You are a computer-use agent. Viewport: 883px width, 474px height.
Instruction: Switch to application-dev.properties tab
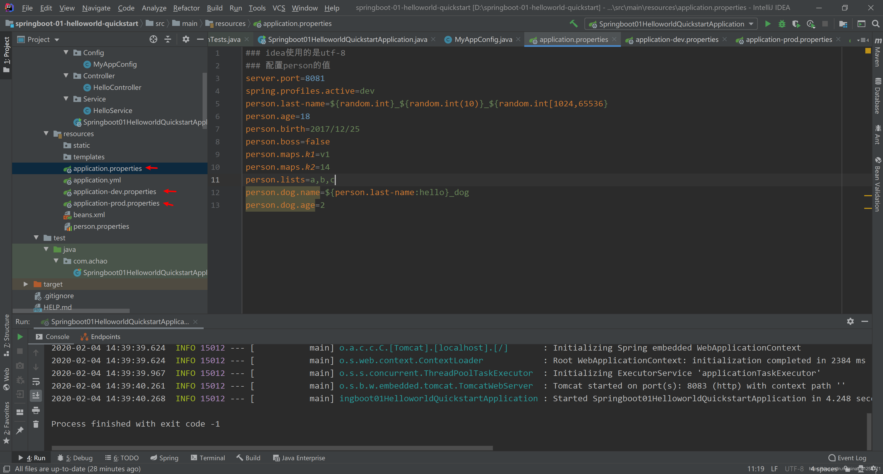(x=676, y=39)
